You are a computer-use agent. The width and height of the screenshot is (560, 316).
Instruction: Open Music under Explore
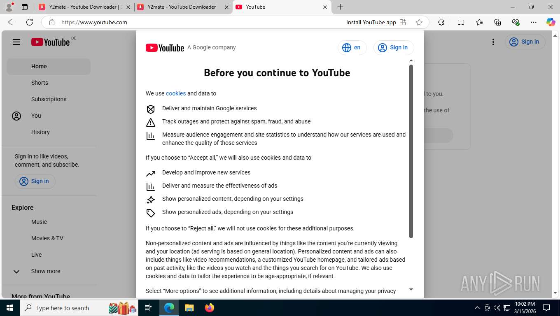49,222
